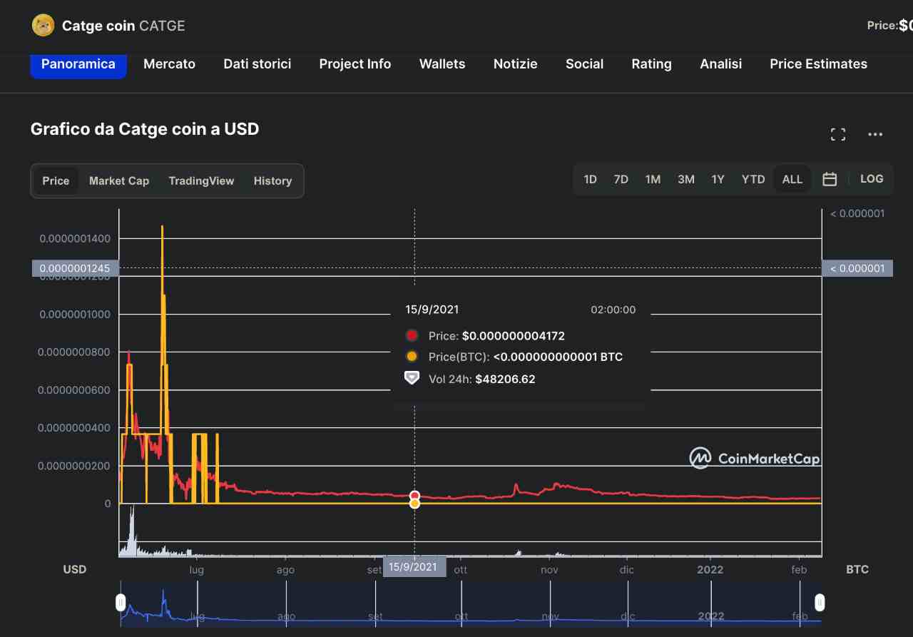Click the USD axis label

(x=75, y=569)
